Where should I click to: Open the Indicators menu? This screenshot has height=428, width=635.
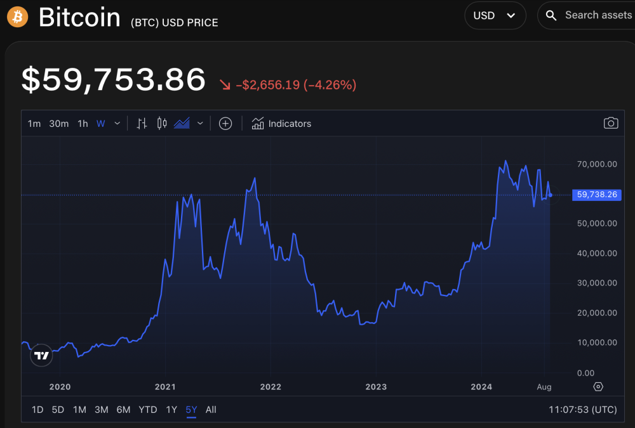[x=281, y=124]
